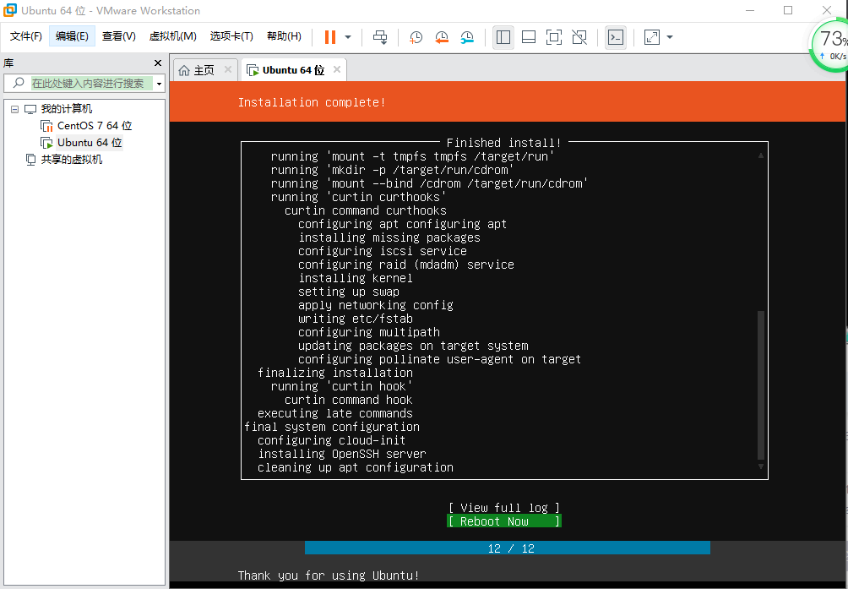Revert the VM to its previous snapshot

tap(441, 37)
